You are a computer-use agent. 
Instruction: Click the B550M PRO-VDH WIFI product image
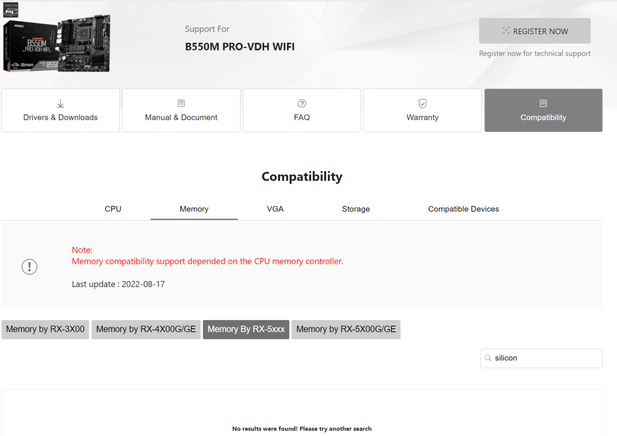pos(57,44)
